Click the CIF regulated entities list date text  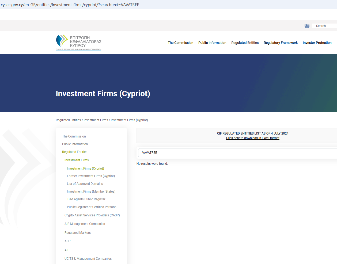point(253,133)
